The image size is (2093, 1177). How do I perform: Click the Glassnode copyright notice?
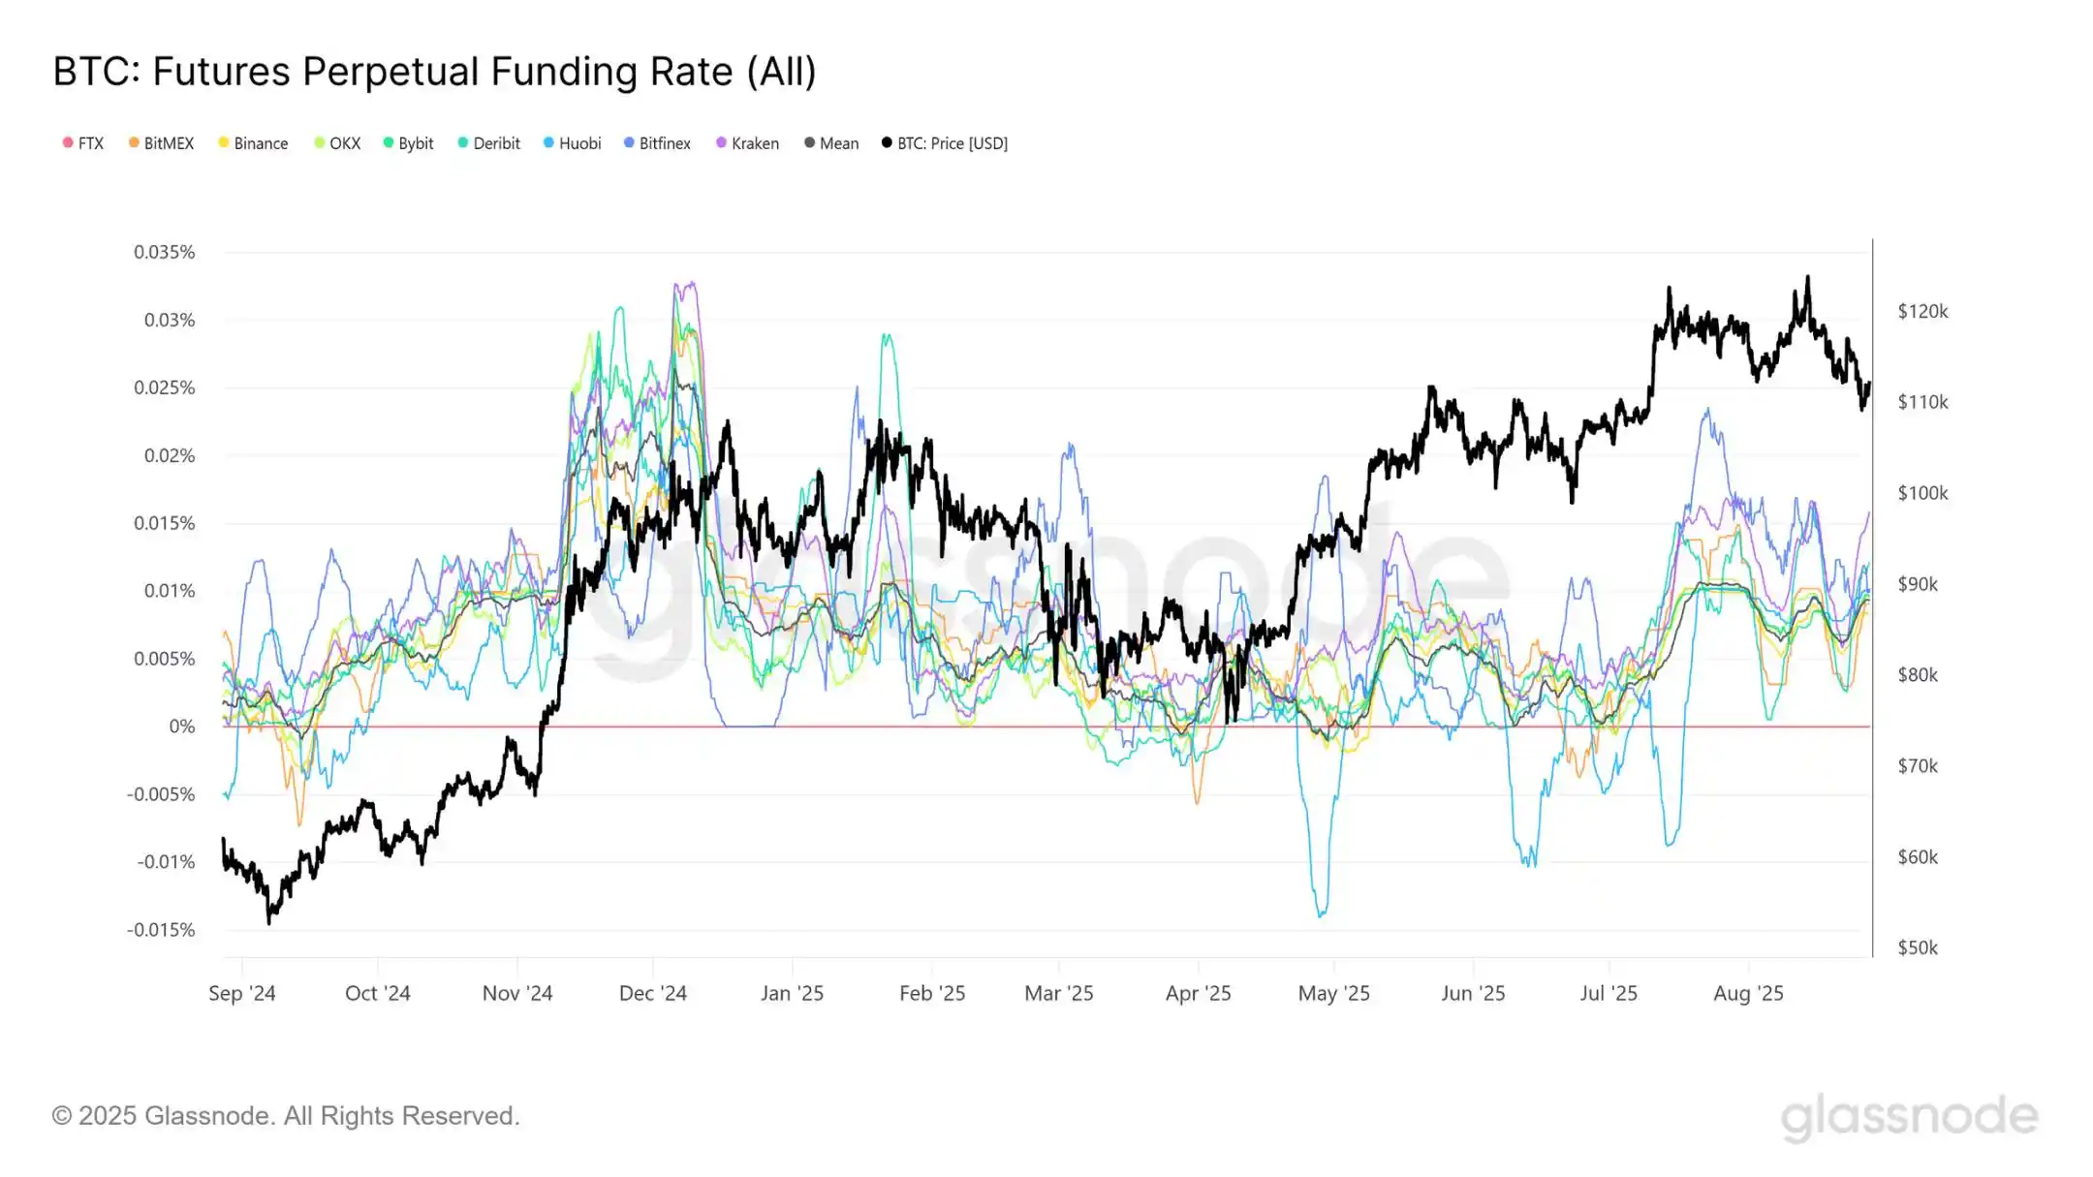(x=286, y=1116)
